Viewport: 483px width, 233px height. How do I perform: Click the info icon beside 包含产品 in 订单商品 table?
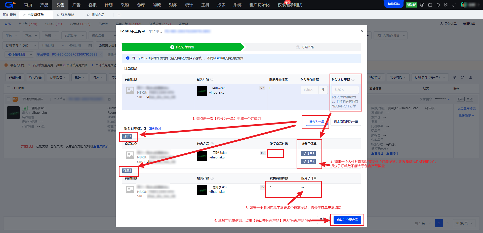click(212, 79)
